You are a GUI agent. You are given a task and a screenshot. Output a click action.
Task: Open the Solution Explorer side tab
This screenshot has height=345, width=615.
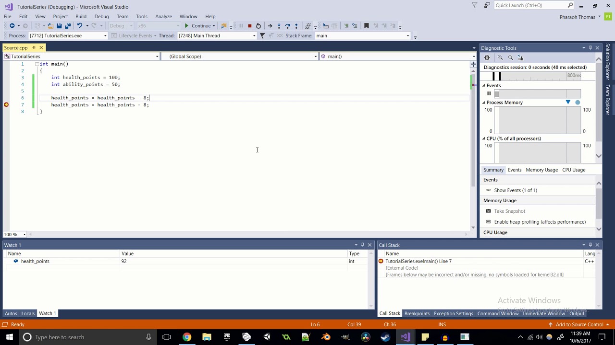(608, 62)
